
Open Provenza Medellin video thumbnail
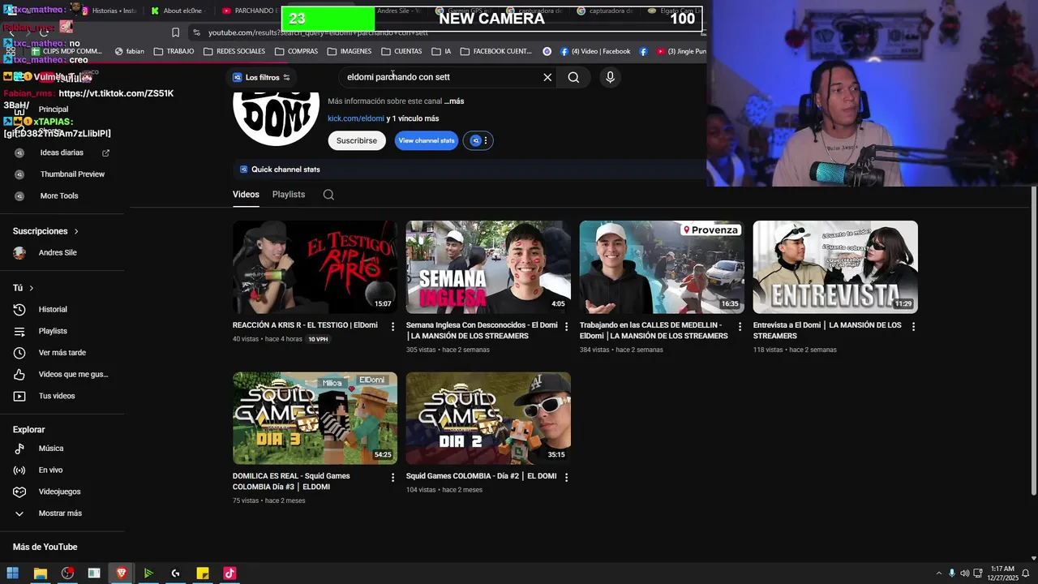[662, 267]
